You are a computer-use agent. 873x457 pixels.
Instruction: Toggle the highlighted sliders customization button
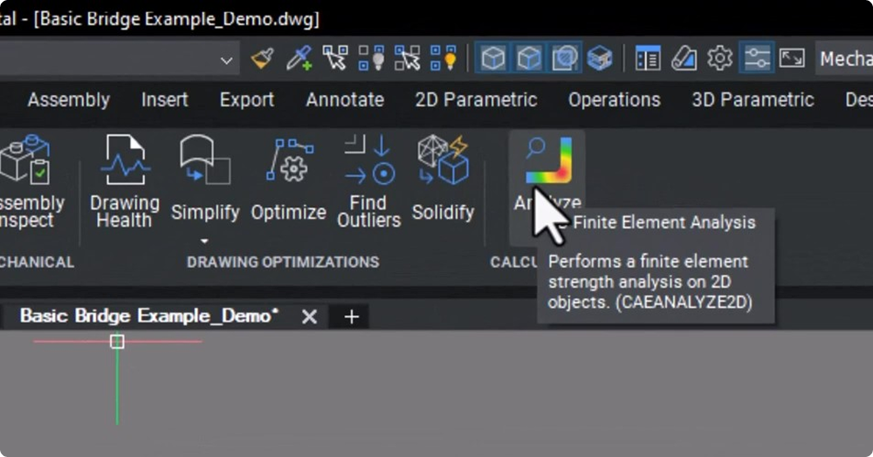(x=757, y=58)
